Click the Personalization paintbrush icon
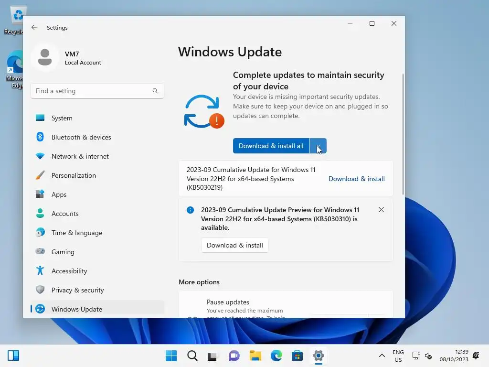This screenshot has height=367, width=489. pos(40,175)
